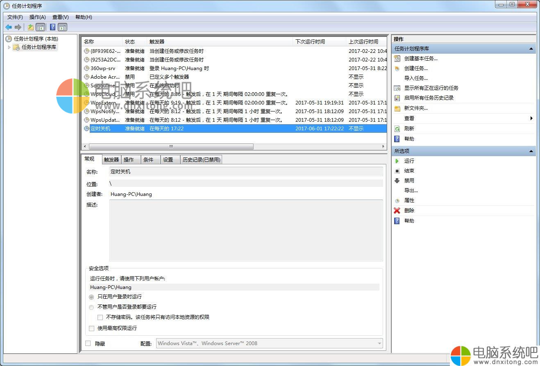540x366 pixels.
Task: Switch to the 触发器 tab
Action: 111,160
